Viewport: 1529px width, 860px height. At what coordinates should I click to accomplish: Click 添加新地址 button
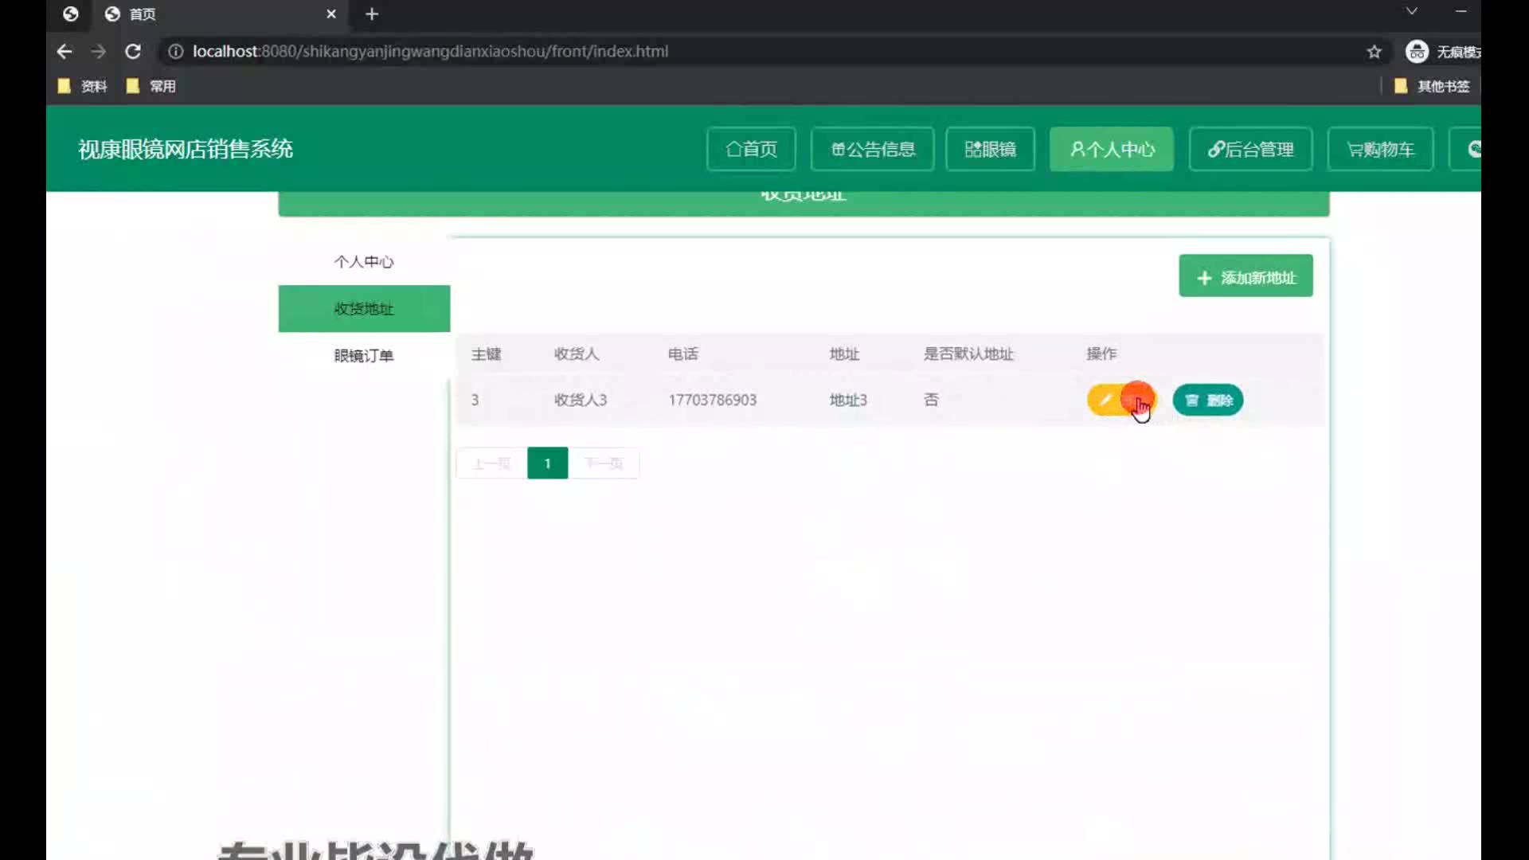[x=1245, y=277]
